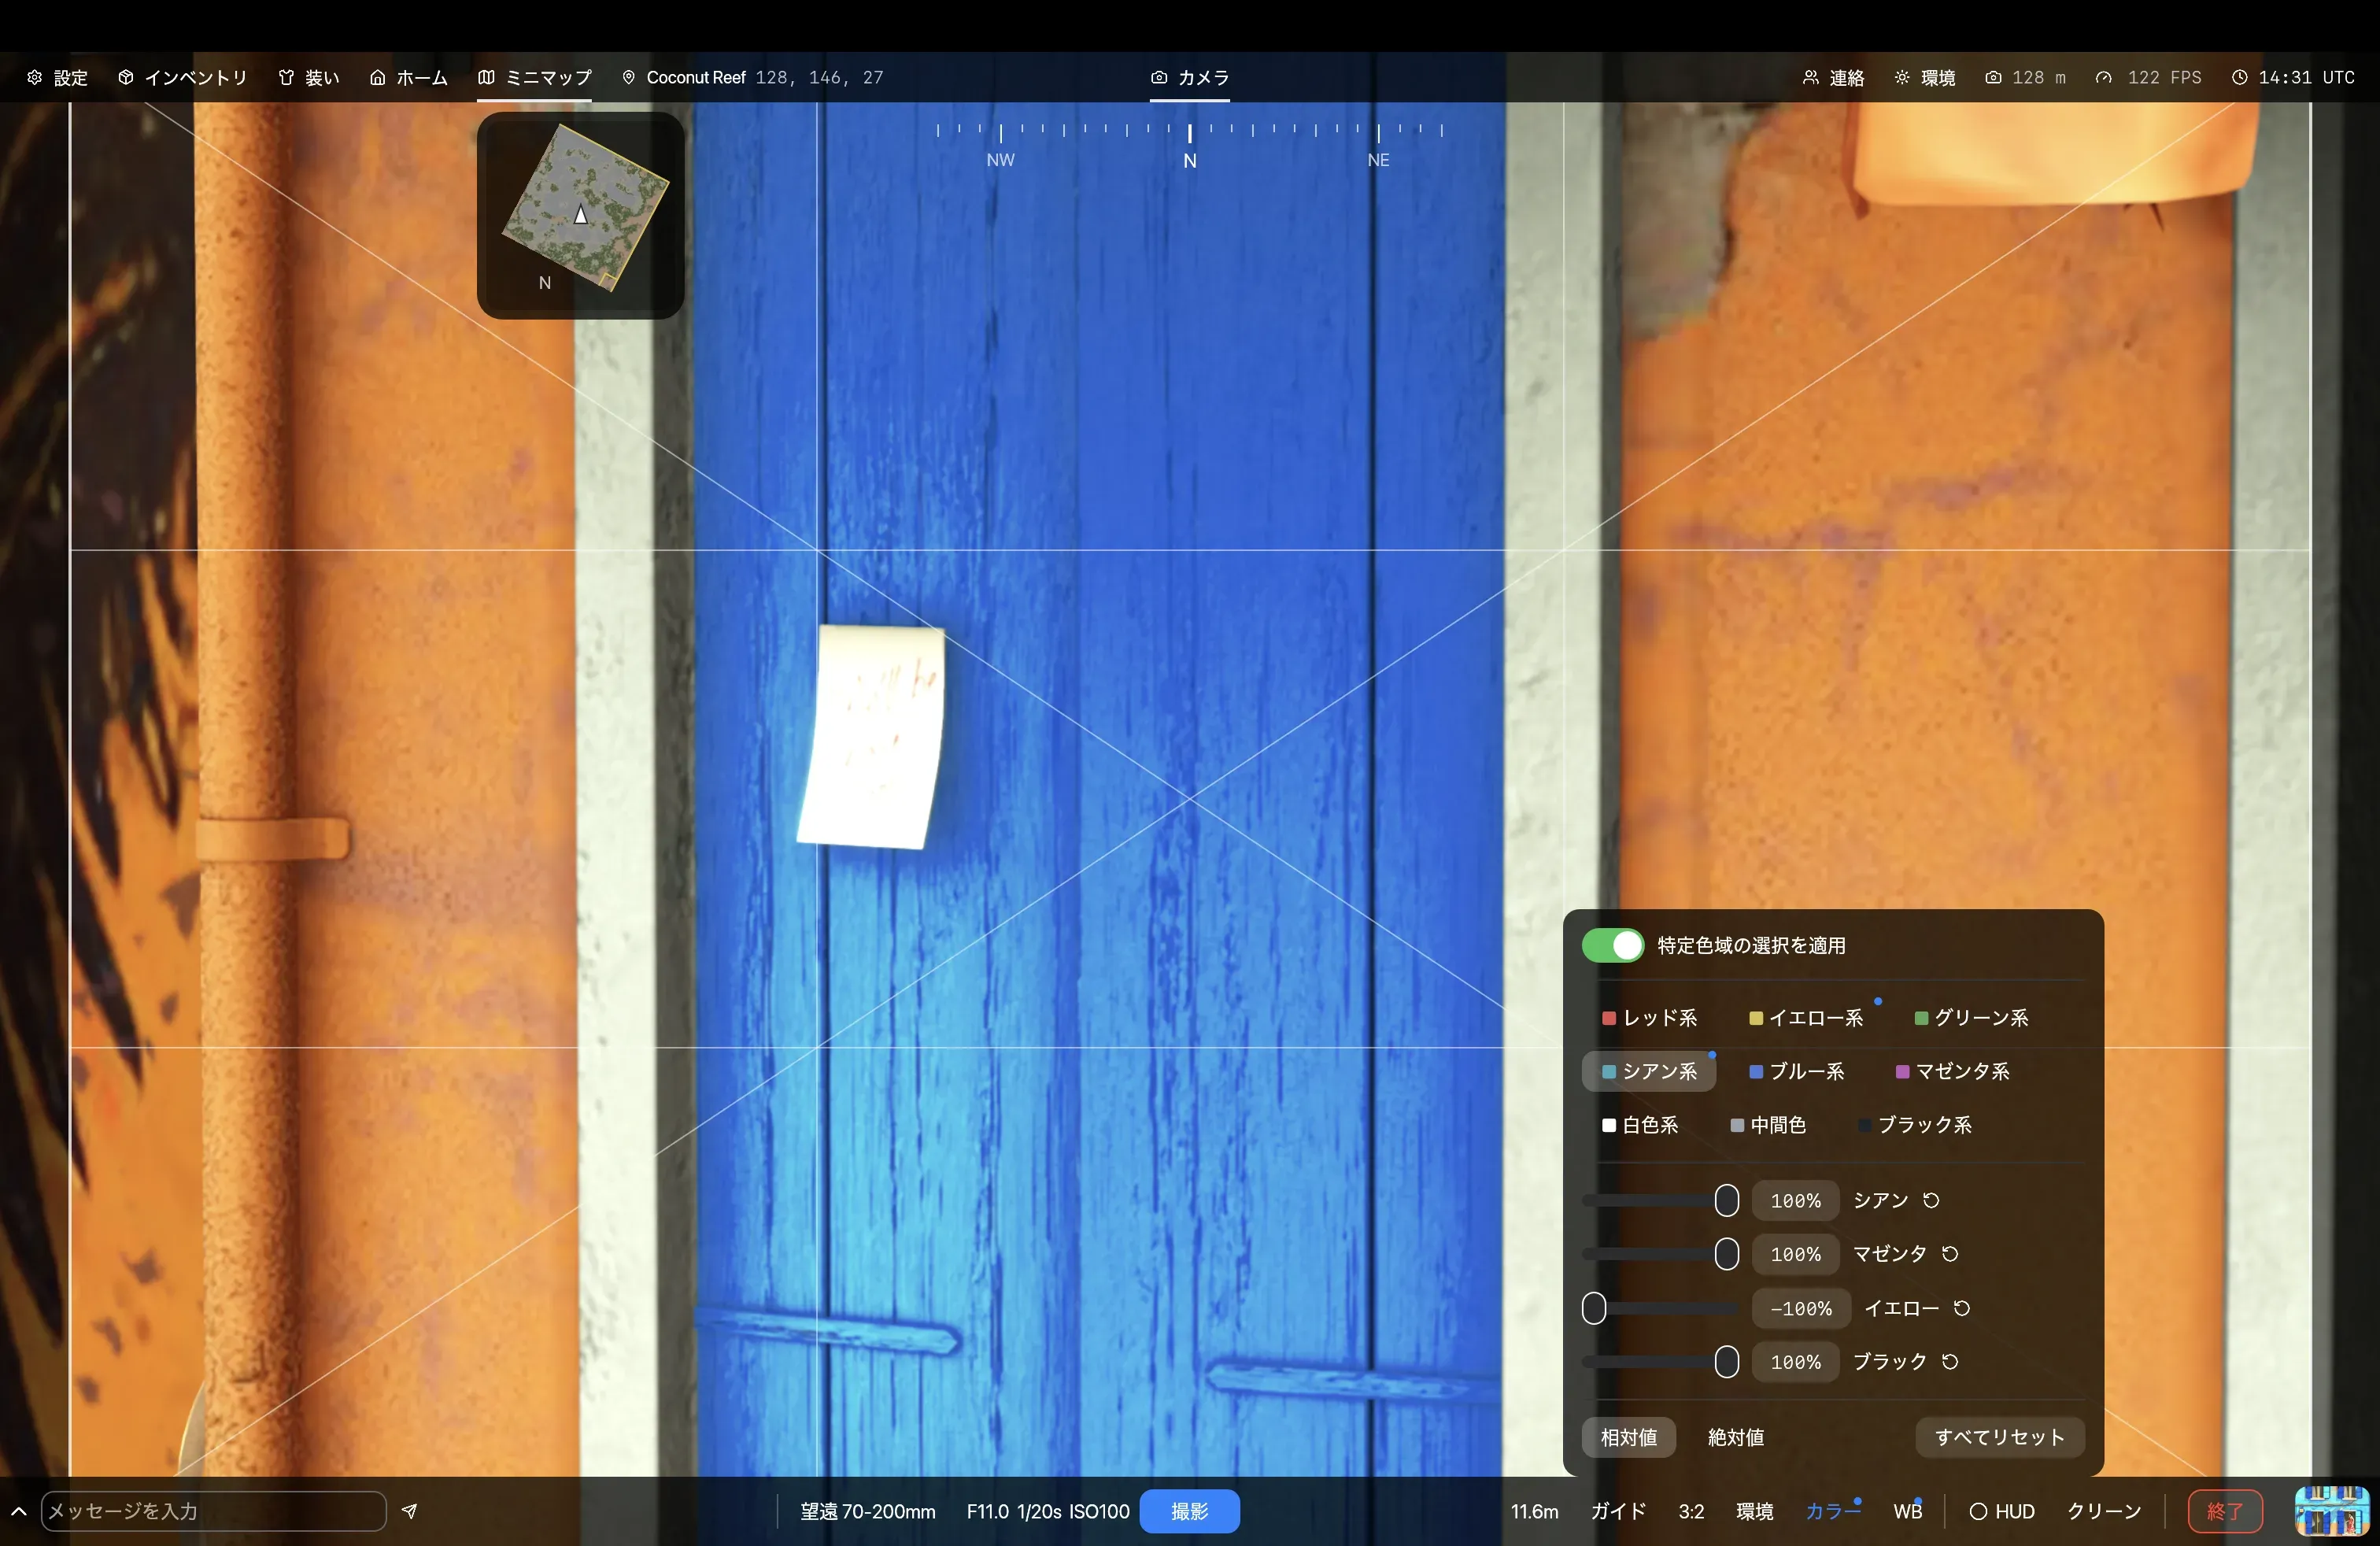
Task: Open the 環境 sun icon in top bar
Action: (x=1902, y=78)
